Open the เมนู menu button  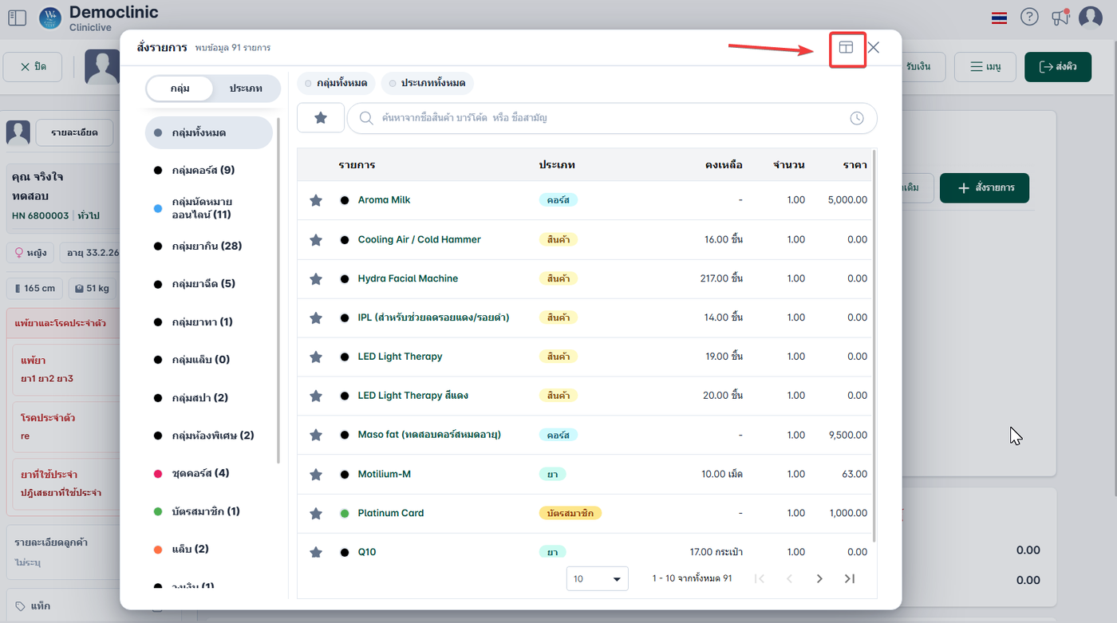(985, 67)
